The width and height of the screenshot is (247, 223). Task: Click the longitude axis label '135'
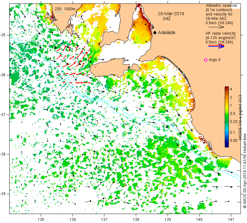(41, 220)
